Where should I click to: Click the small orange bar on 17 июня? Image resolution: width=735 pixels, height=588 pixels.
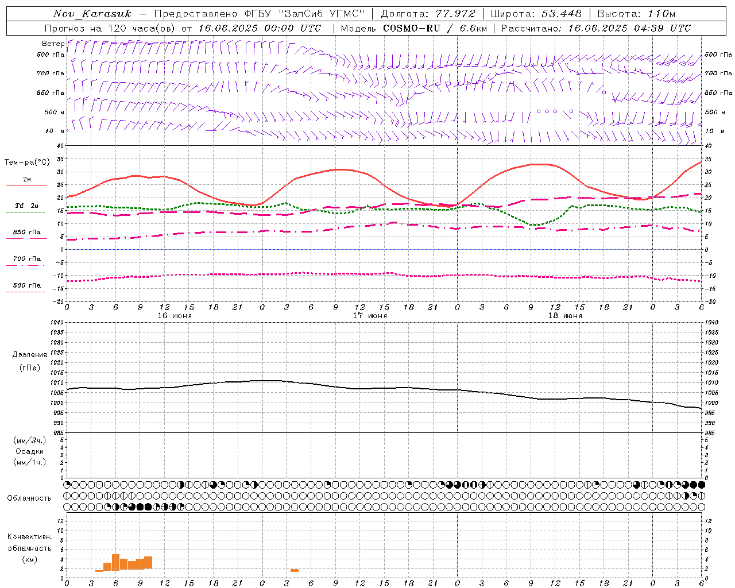pos(295,570)
